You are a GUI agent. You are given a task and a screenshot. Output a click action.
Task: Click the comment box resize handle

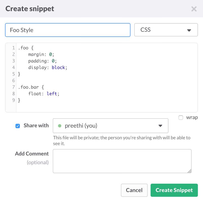pyautogui.click(x=189, y=171)
